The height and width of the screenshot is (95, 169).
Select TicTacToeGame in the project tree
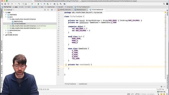20,23
